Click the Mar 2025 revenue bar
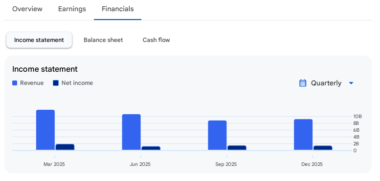 point(45,130)
